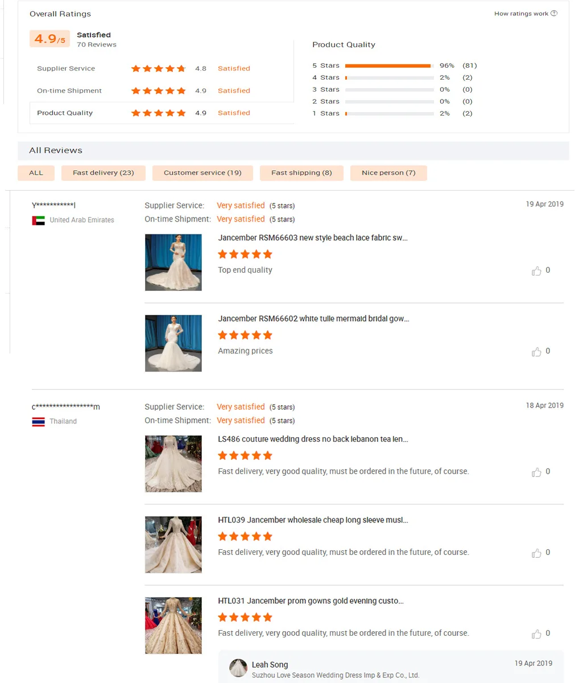Click the United Arab Emirates flag icon
Screen dimensions: 579x683
click(38, 220)
